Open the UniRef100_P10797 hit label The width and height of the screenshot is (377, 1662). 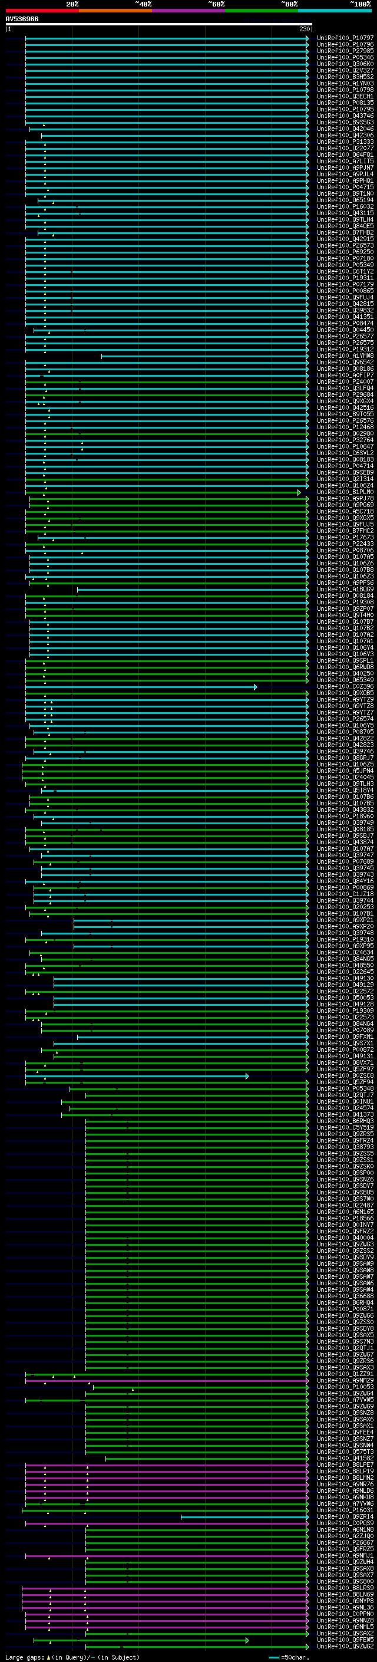coord(345,38)
